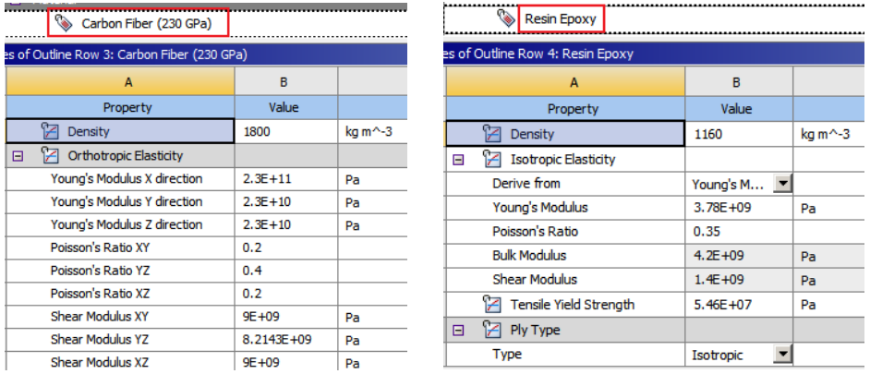The image size is (870, 374).
Task: Click Pa unit of Tensile Yield Strength
Action: [x=808, y=305]
